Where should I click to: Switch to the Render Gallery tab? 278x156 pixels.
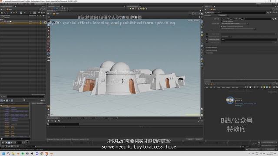tap(88, 118)
